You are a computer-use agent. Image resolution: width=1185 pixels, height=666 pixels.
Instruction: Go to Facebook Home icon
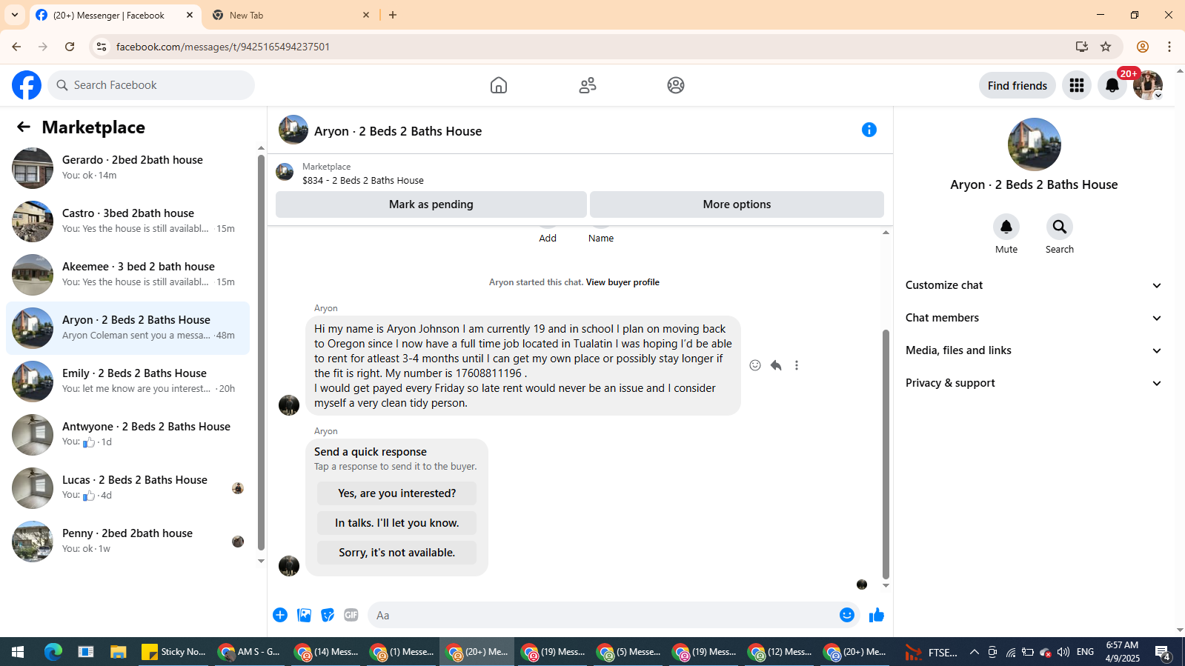click(499, 85)
